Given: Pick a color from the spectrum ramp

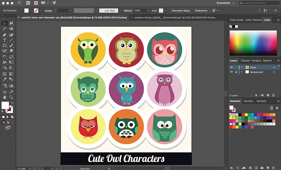Looking at the screenshot, I should (253, 43).
